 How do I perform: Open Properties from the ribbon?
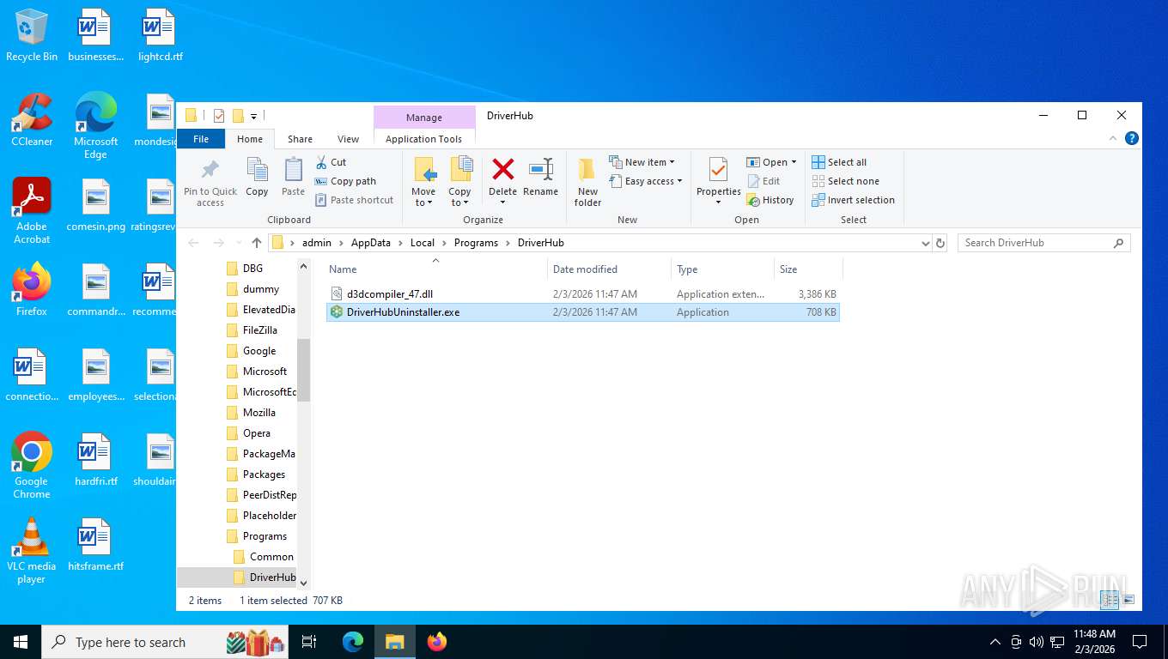pyautogui.click(x=718, y=182)
